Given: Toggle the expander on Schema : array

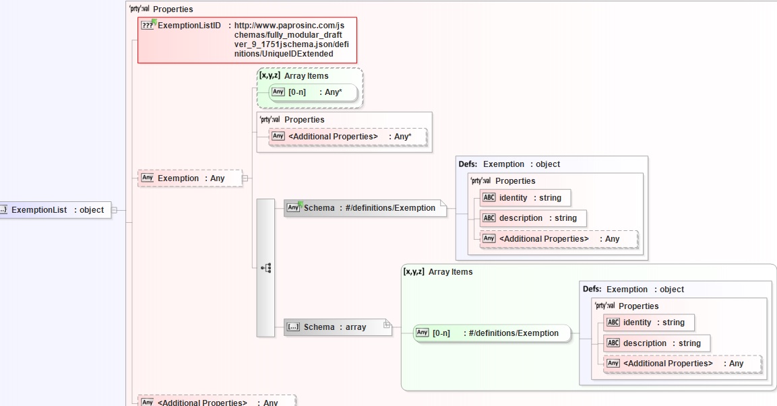Looking at the screenshot, I should click(387, 325).
